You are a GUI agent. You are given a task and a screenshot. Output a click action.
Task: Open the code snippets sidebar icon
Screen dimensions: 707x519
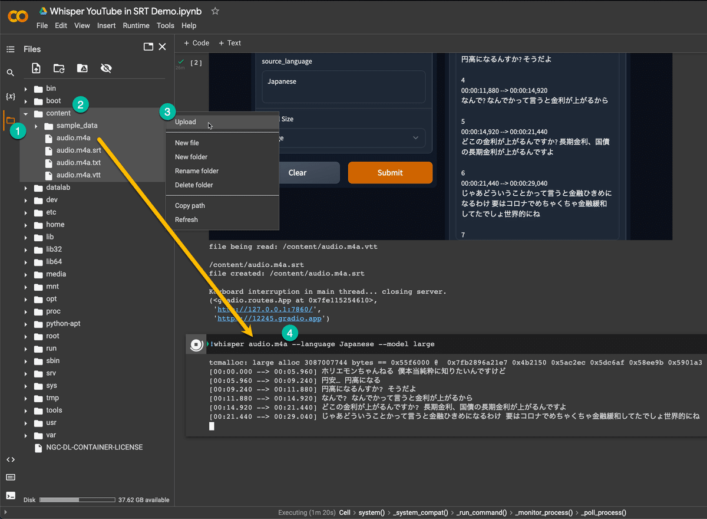[x=10, y=459]
